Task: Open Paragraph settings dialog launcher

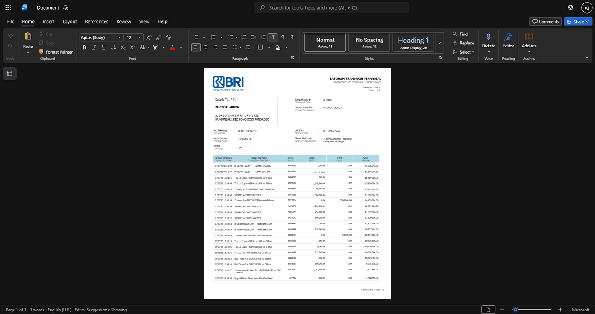Action: pyautogui.click(x=292, y=58)
